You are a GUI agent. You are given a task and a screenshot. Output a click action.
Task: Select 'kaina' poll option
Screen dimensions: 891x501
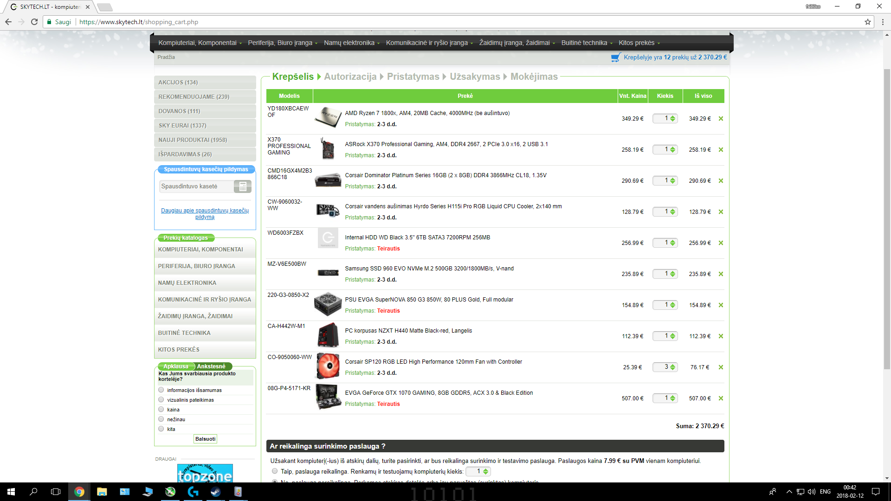(x=161, y=410)
